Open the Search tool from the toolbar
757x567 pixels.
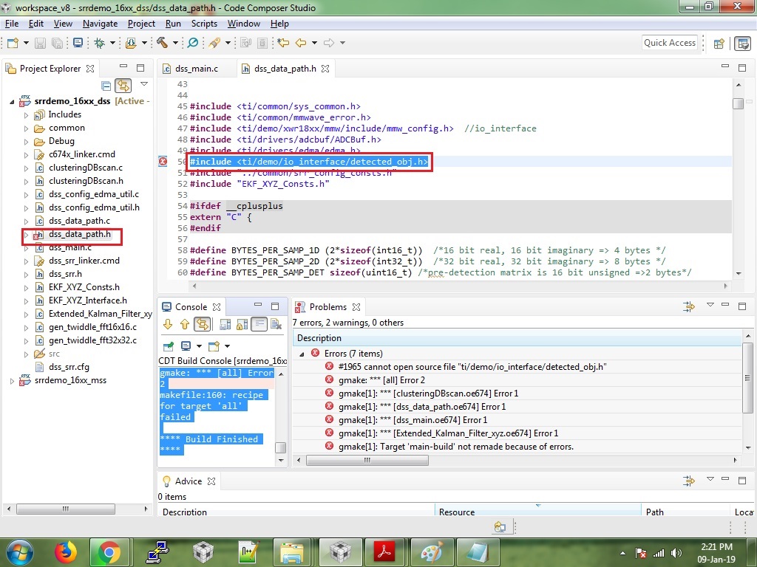point(191,43)
